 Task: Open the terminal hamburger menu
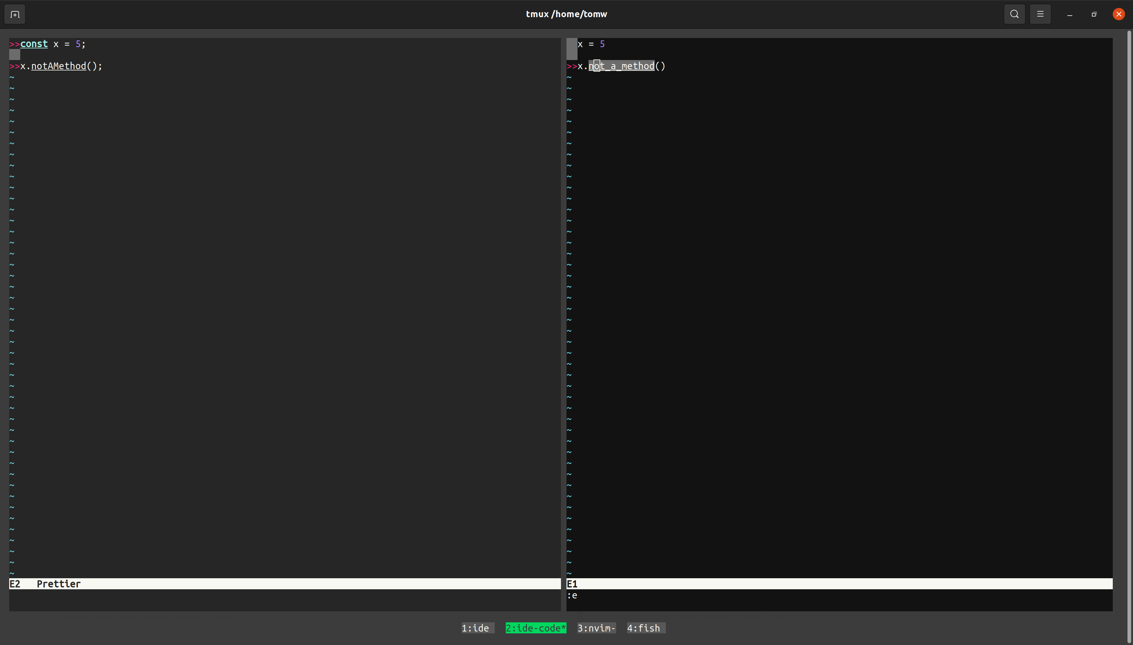click(1040, 14)
